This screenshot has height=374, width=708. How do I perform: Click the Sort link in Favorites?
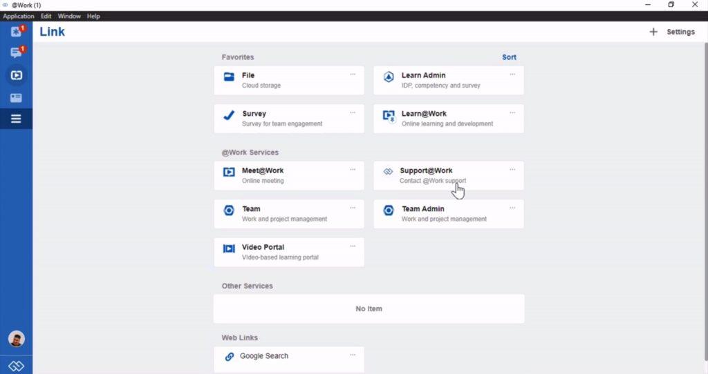pos(509,57)
